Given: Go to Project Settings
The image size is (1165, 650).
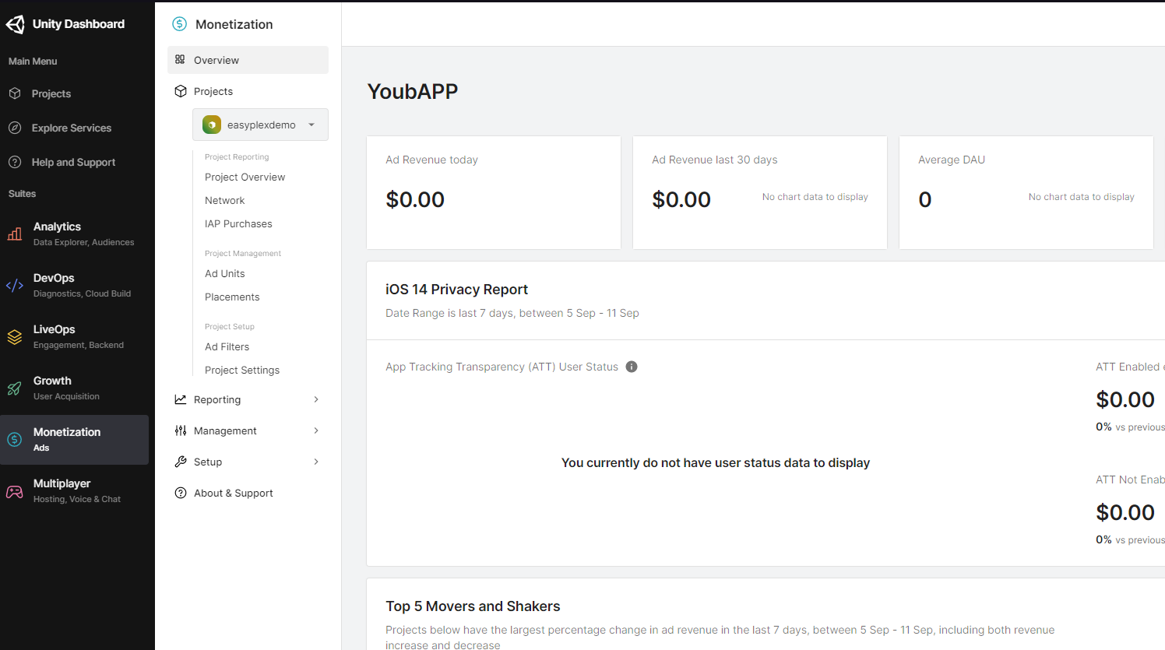Looking at the screenshot, I should pos(242,370).
